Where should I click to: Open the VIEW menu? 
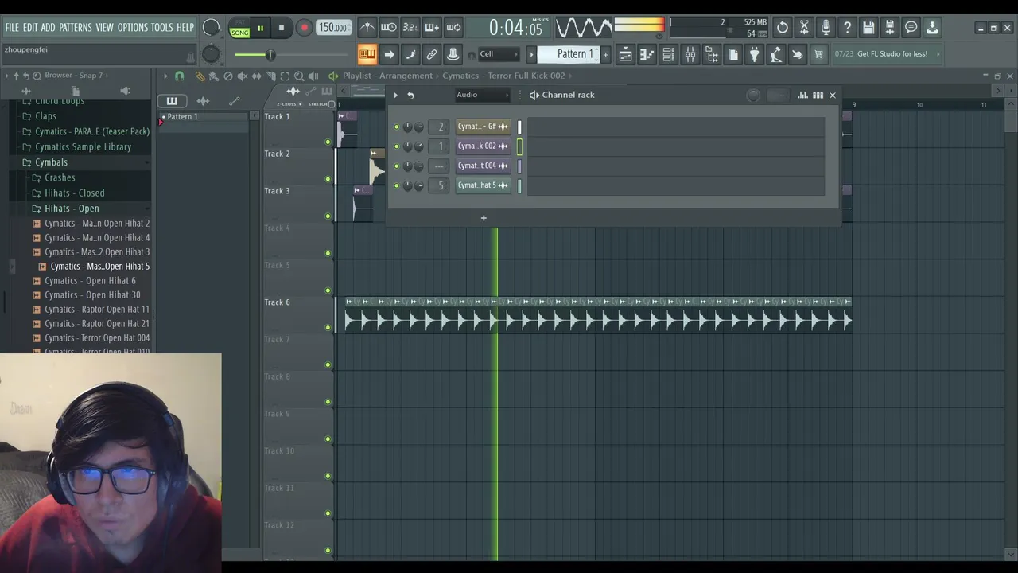point(105,28)
